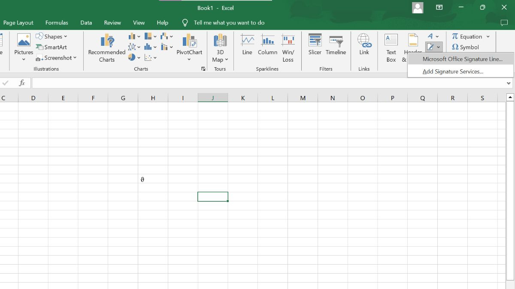Click the Insert Function fx button
This screenshot has height=289, width=515.
click(x=22, y=83)
